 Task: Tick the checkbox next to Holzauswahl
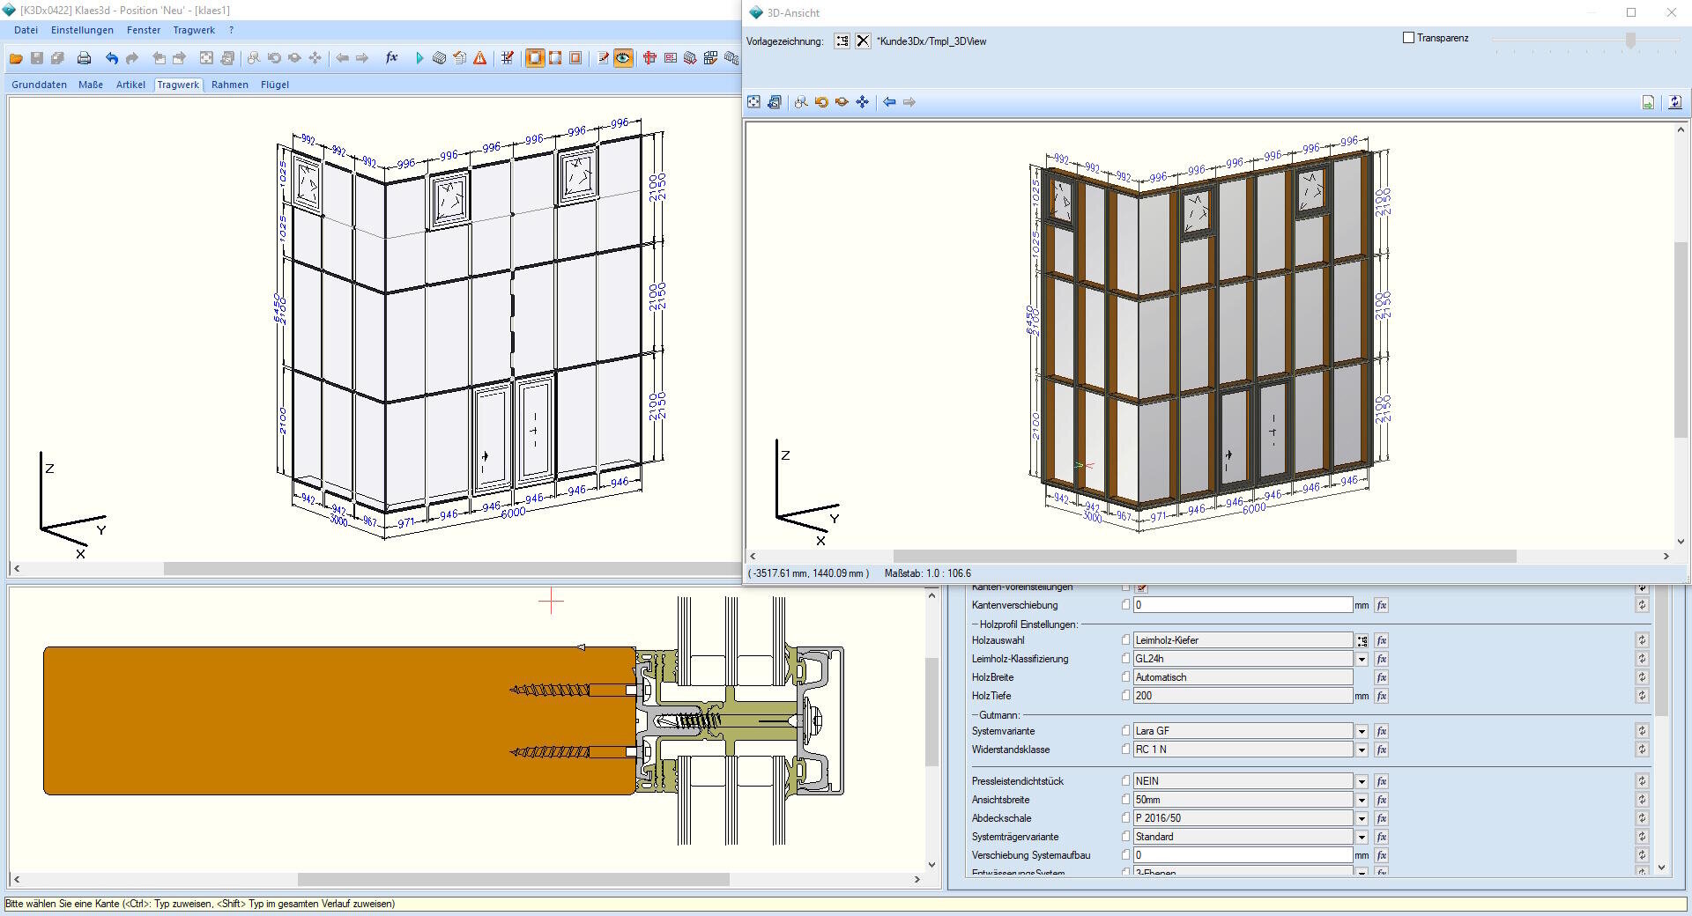1125,640
